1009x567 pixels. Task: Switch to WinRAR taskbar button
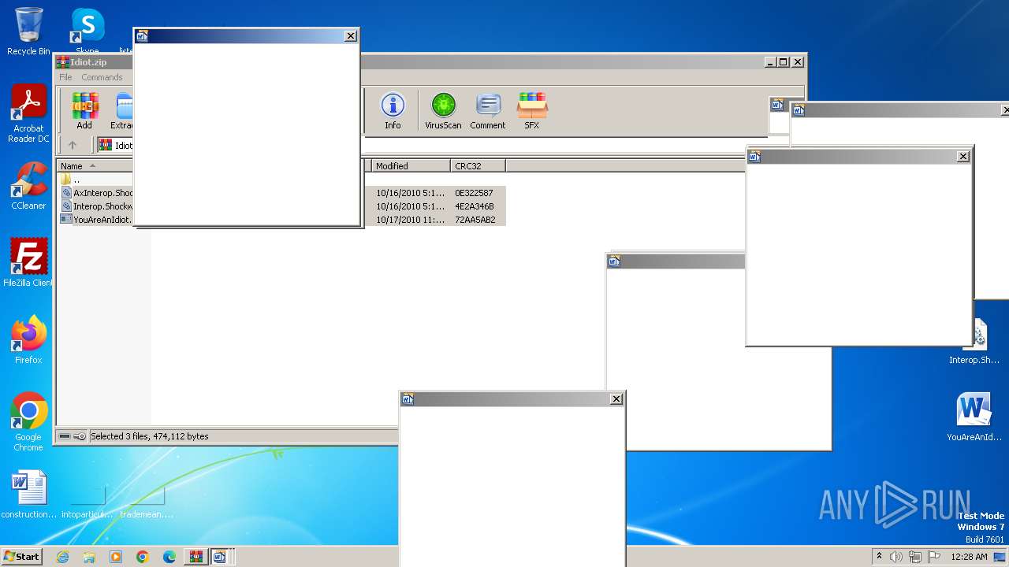click(x=195, y=557)
